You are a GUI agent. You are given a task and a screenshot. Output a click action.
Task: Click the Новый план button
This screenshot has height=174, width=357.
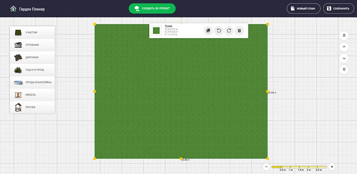pos(303,8)
